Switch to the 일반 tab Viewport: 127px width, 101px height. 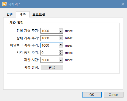[10, 15]
